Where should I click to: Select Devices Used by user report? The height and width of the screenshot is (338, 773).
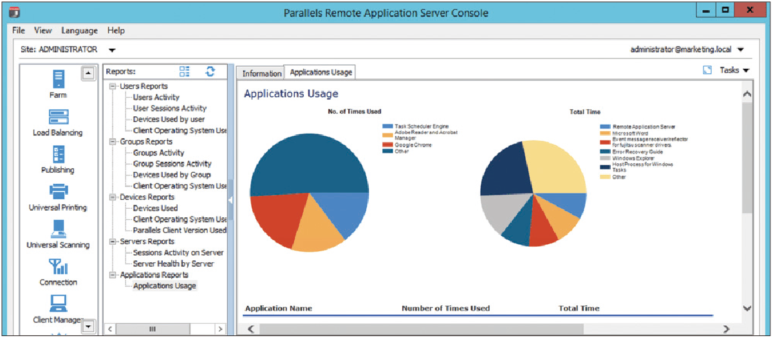pos(169,119)
